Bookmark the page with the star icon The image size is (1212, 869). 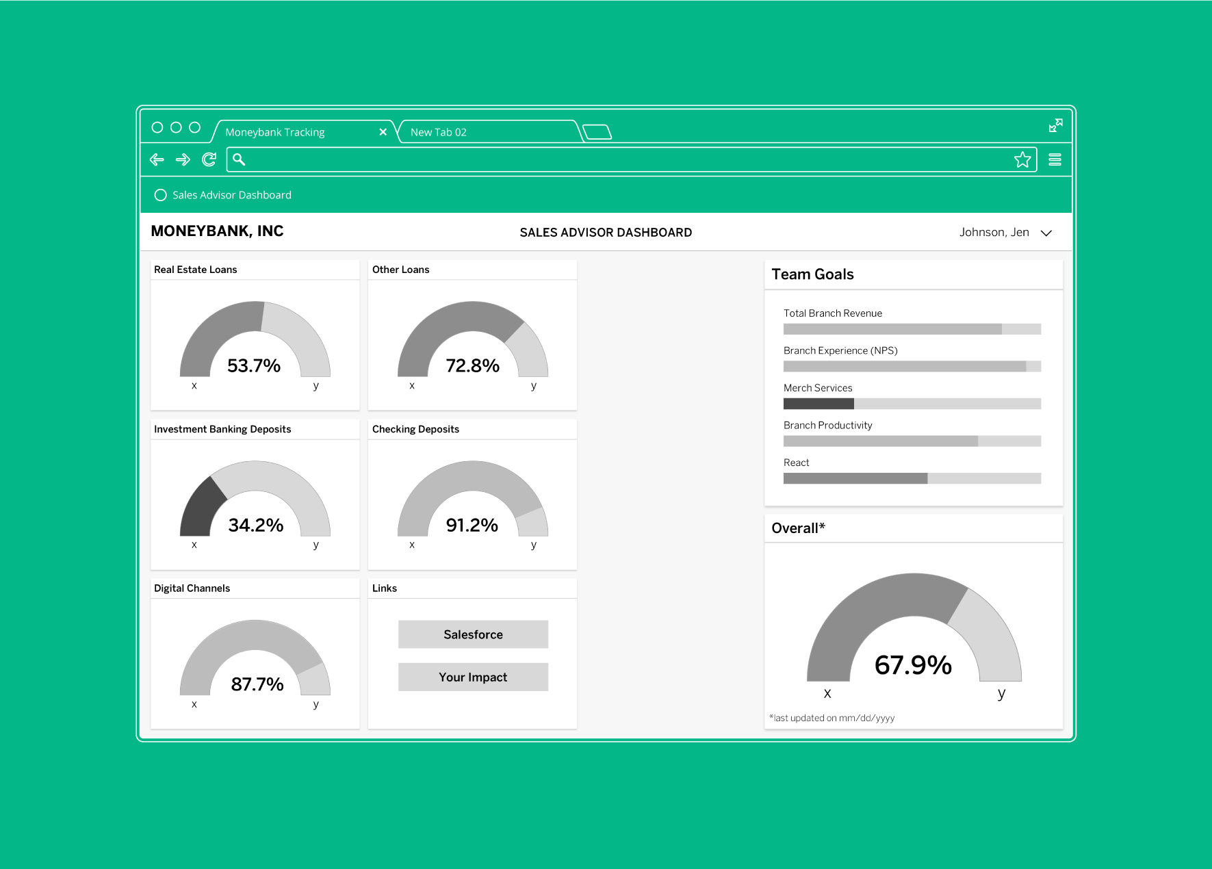click(x=1022, y=159)
